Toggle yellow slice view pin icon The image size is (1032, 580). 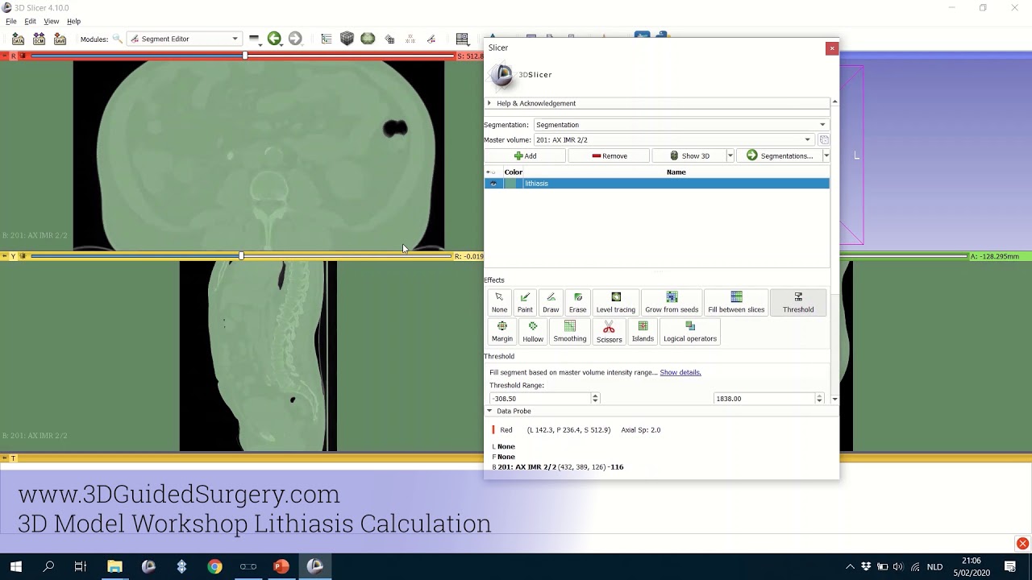[x=5, y=256]
